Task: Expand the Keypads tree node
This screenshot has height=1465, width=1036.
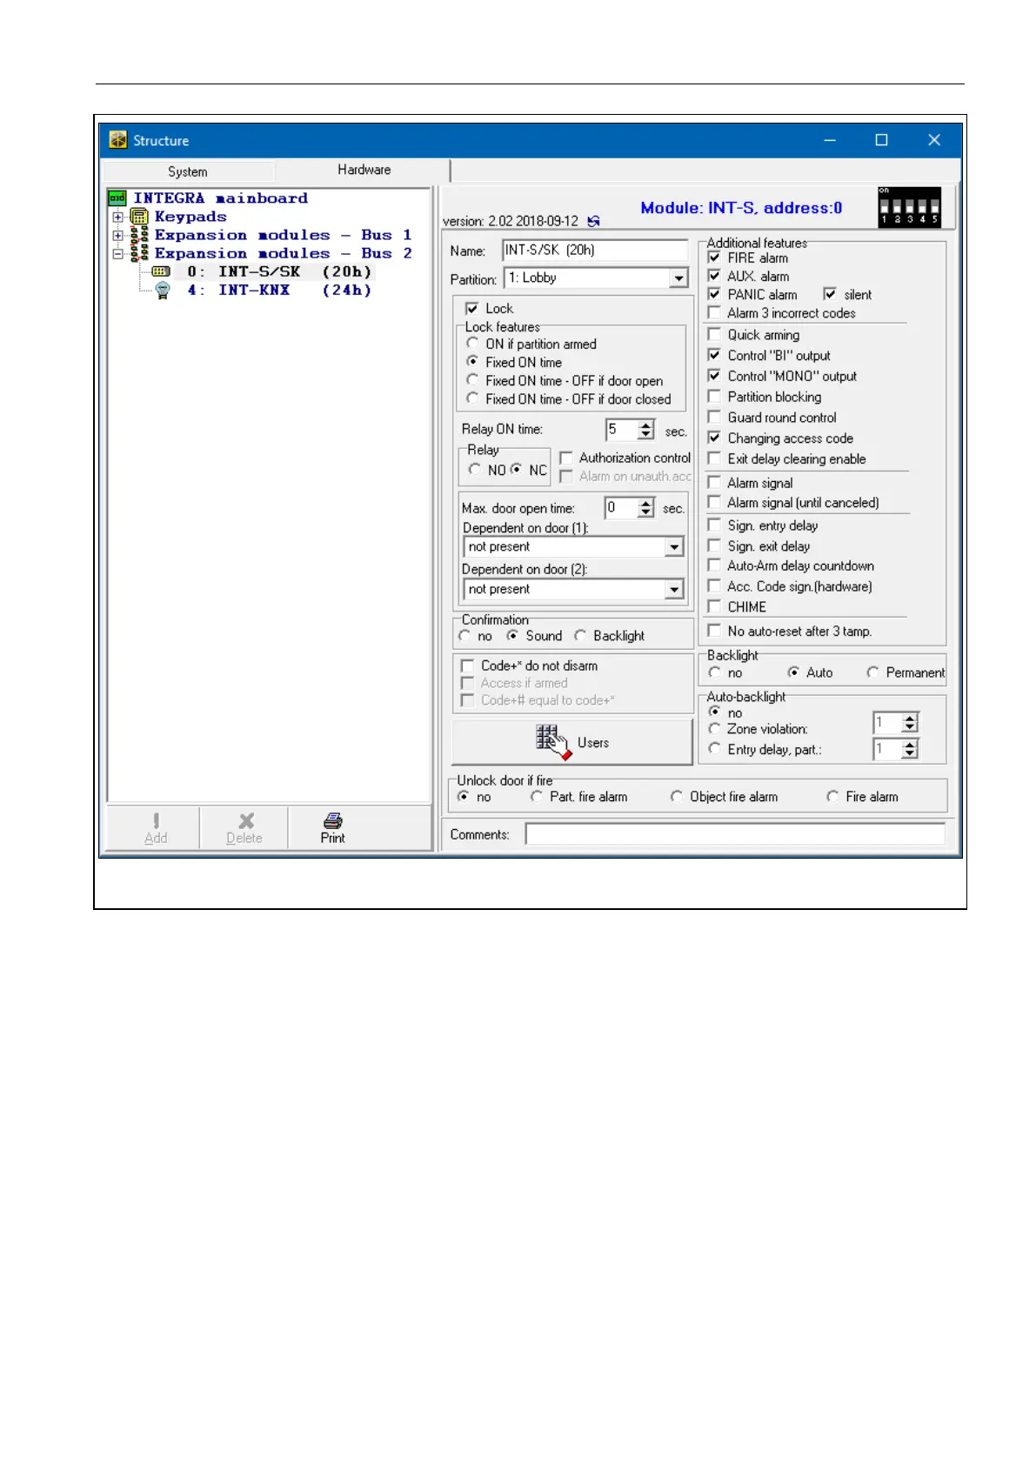Action: (117, 217)
